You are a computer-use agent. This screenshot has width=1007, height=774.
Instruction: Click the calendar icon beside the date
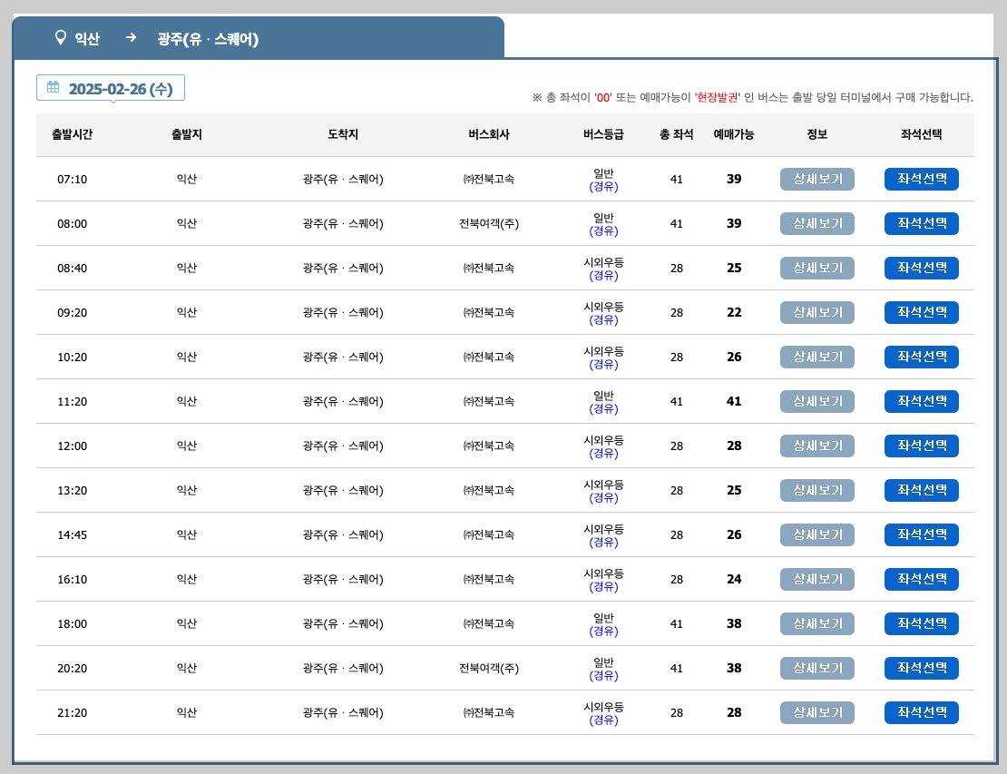click(x=54, y=87)
